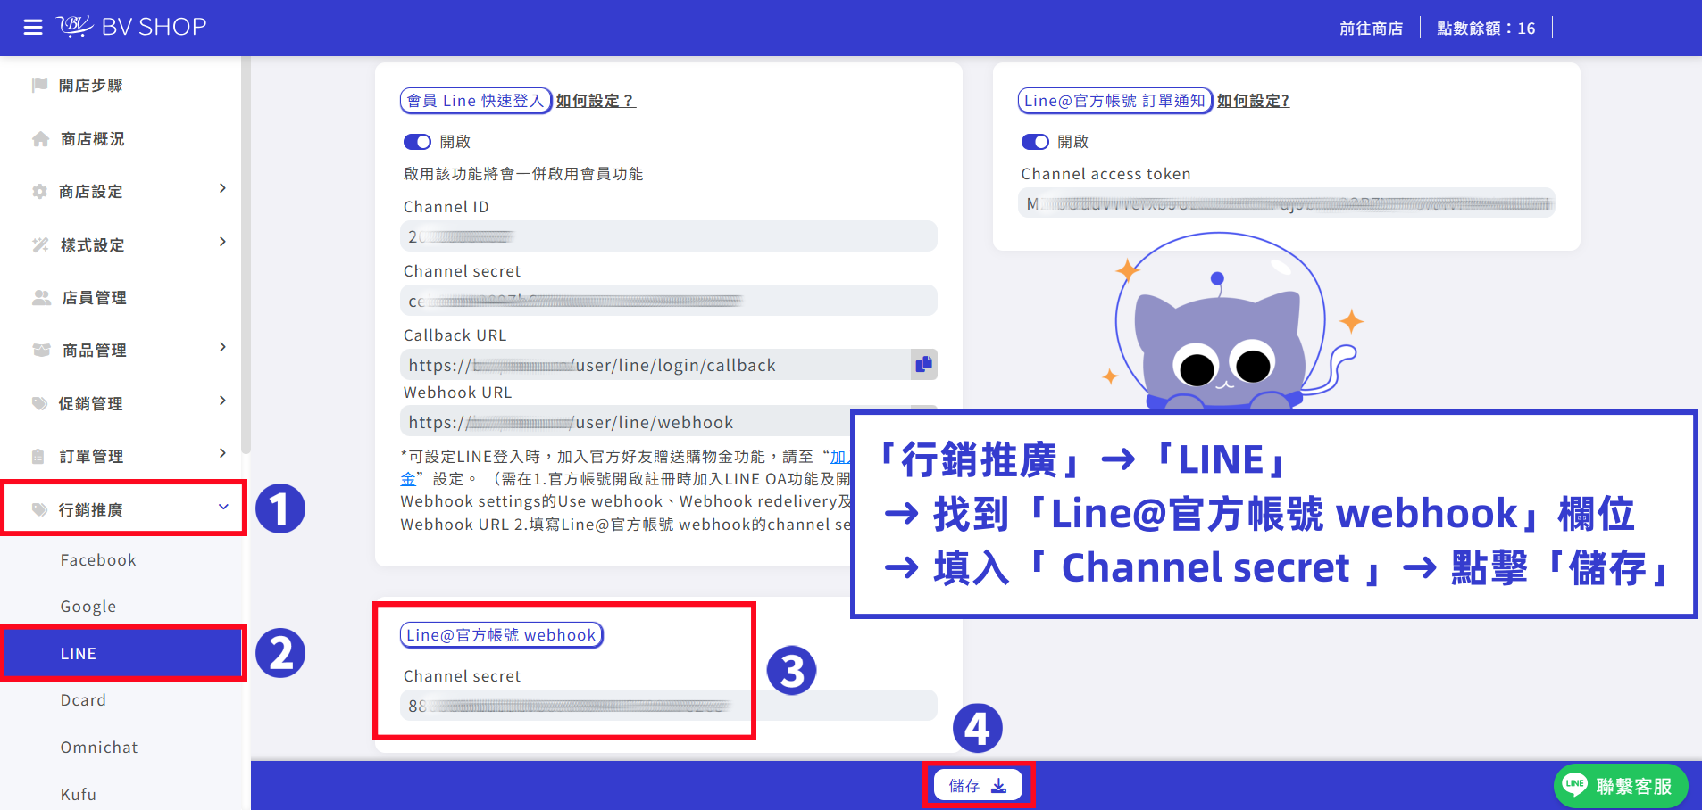Click the gear icon beside 商店設定
The height and width of the screenshot is (810, 1702).
39,191
